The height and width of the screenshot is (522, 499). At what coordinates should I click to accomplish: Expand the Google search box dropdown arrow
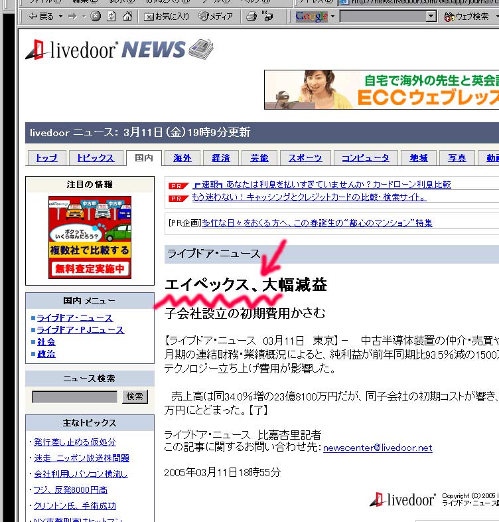[x=431, y=16]
